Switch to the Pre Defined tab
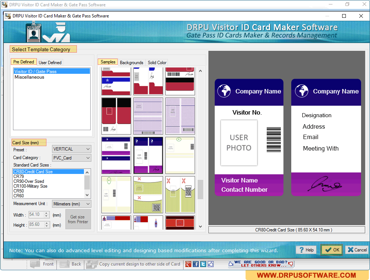Screen dimensions: 370x280 [24, 62]
